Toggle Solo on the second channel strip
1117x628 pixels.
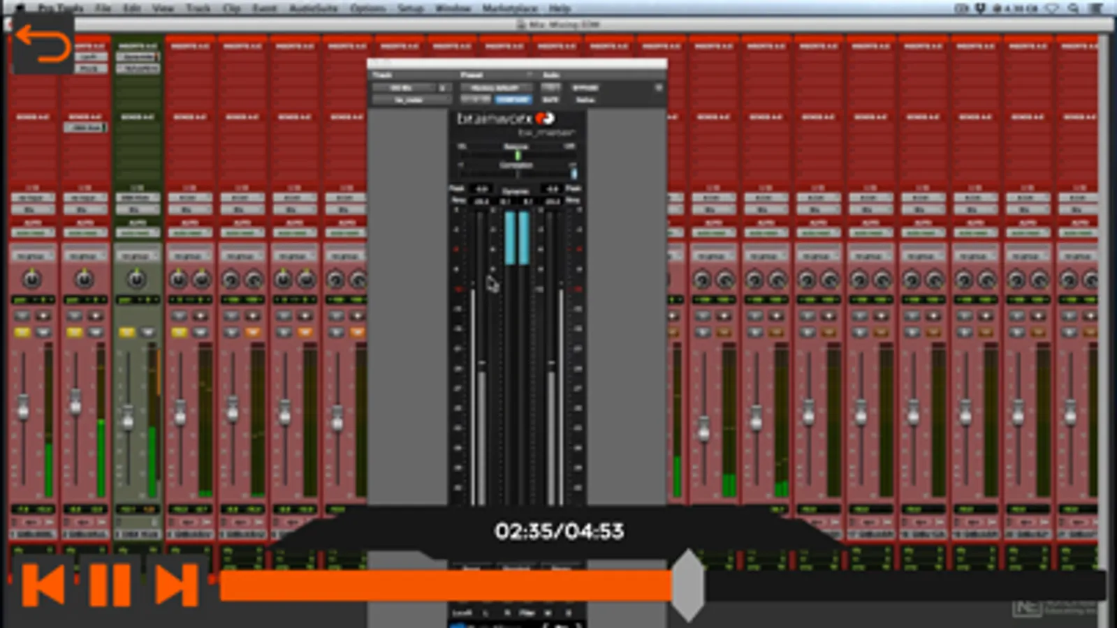(x=74, y=332)
